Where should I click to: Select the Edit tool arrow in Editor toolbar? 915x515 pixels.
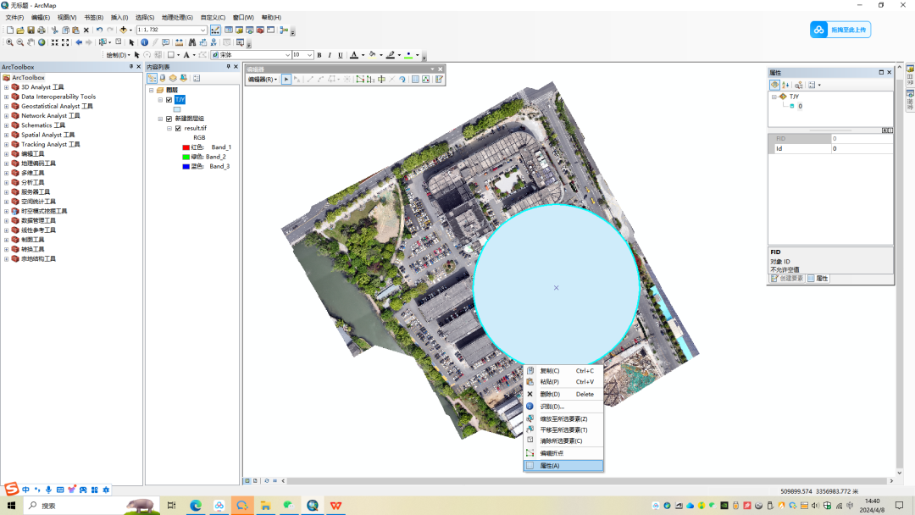(286, 80)
